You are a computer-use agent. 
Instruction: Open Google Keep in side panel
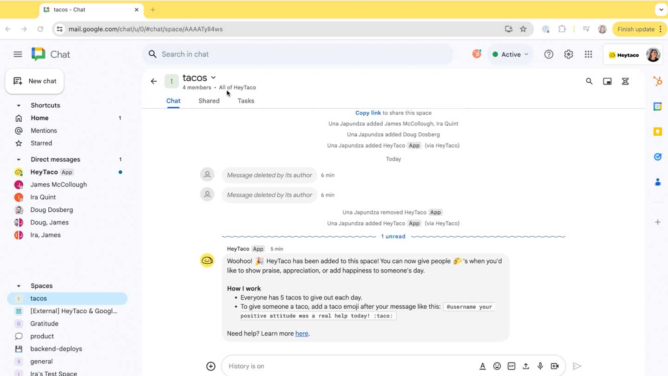click(658, 131)
